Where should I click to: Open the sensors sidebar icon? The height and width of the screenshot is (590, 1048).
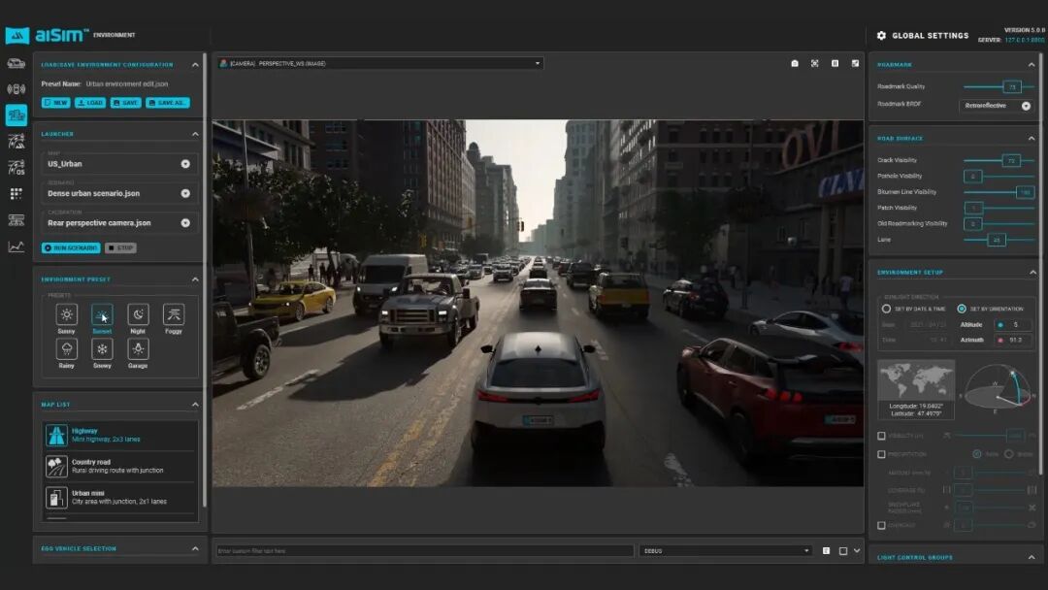click(x=16, y=89)
